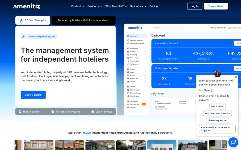This screenshot has width=241, height=150.
Task: Click the Human support checkmark icon
Action: pos(20,112)
